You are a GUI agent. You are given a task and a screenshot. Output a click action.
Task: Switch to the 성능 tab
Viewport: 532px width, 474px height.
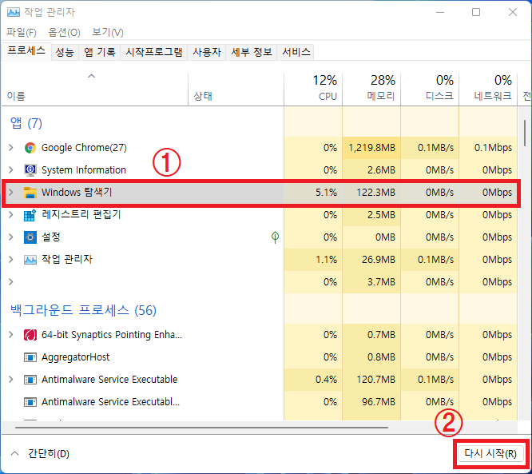click(x=65, y=52)
